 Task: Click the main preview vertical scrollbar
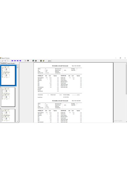point(126,92)
